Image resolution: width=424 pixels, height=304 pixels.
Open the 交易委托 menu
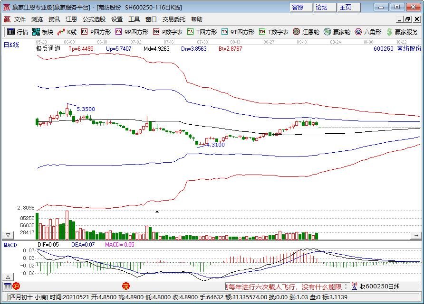point(173,19)
